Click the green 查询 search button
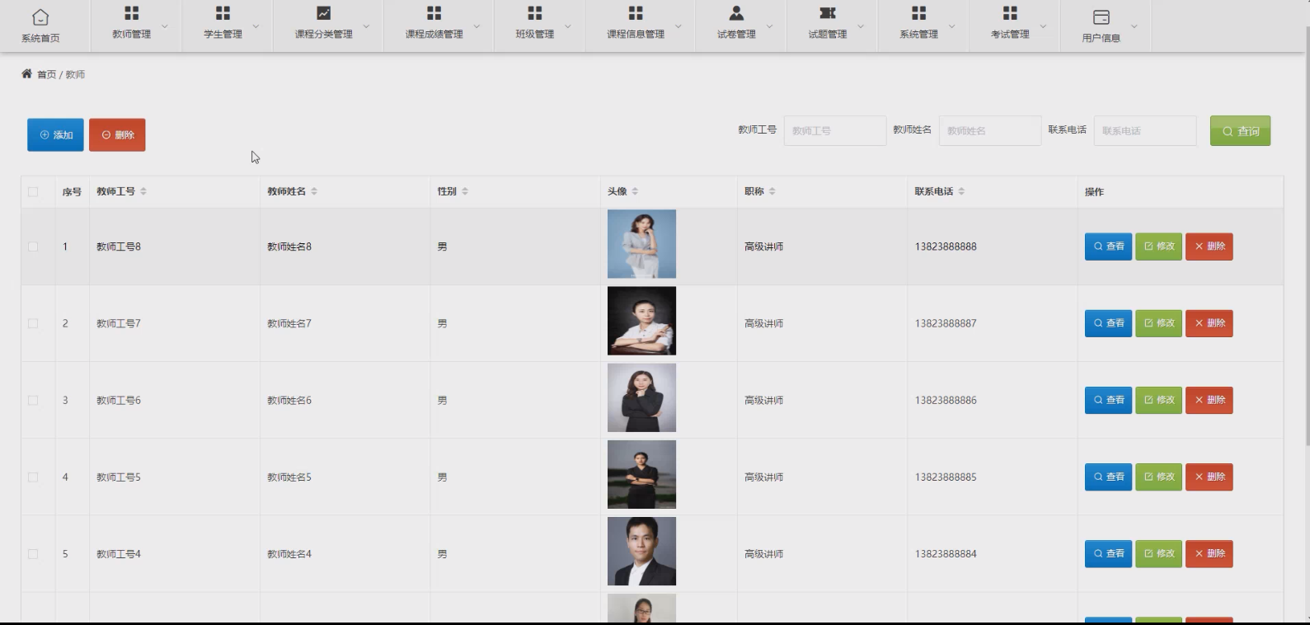Screen dimensions: 1310x625 [1240, 131]
